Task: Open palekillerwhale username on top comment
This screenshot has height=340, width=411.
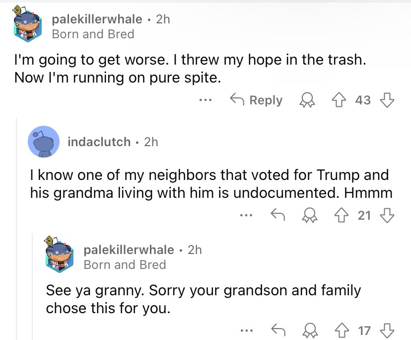Action: 97,19
